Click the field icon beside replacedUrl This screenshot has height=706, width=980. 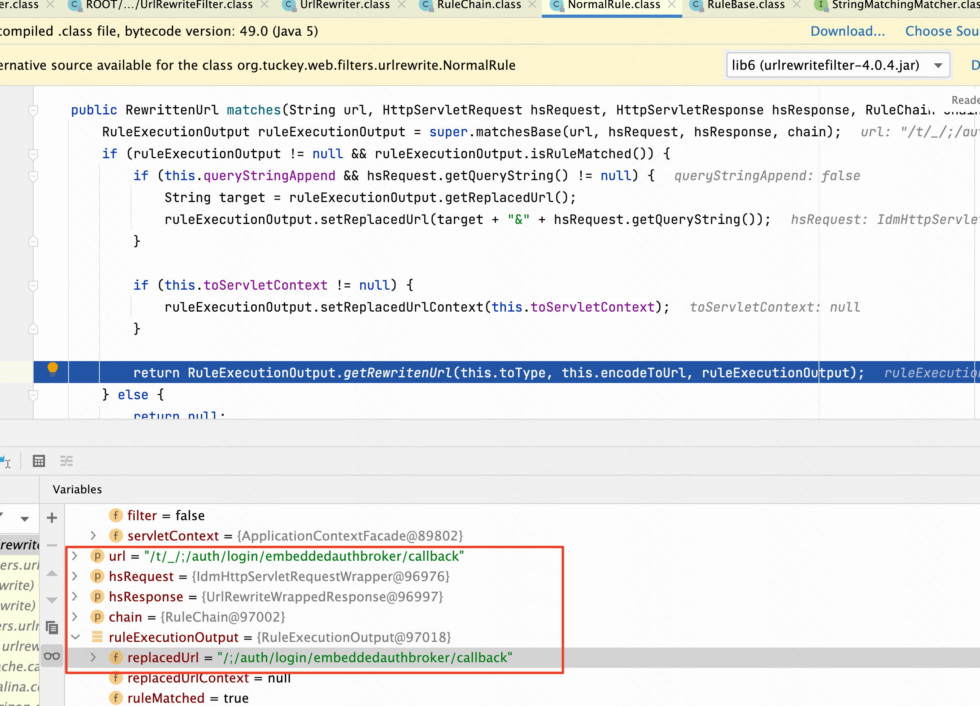coord(116,658)
